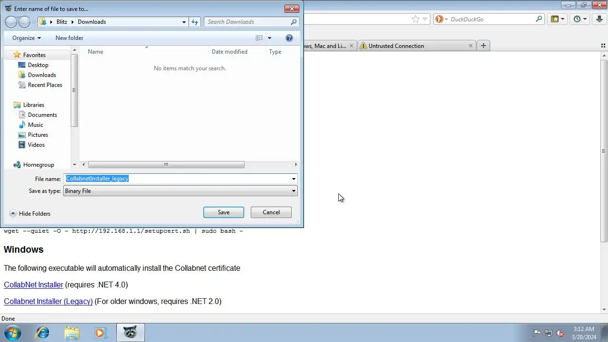
Task: Click New folder in dialog toolbar
Action: pyautogui.click(x=69, y=38)
